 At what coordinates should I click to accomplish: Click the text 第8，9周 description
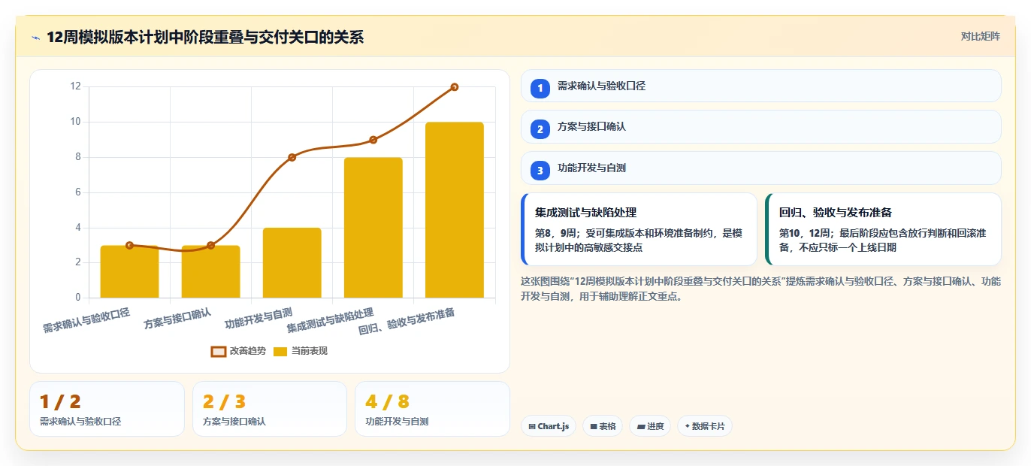(x=639, y=240)
